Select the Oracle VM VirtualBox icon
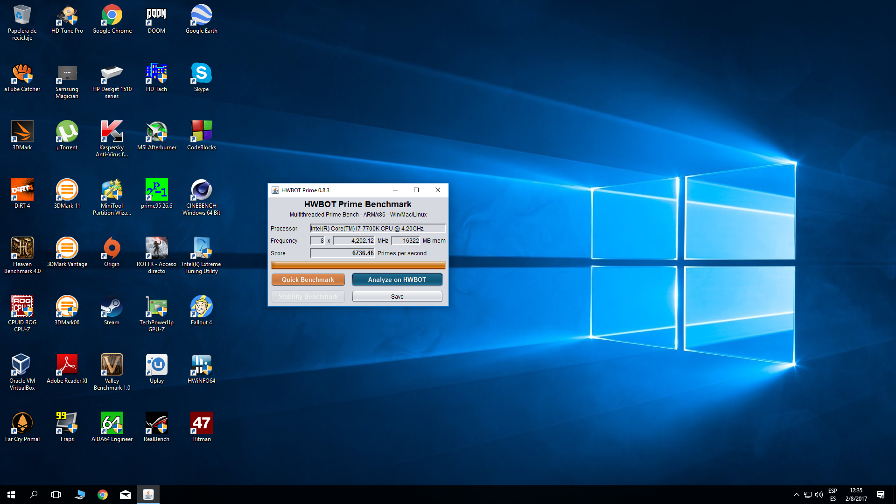Screen dimensions: 896x504 [x=22, y=372]
